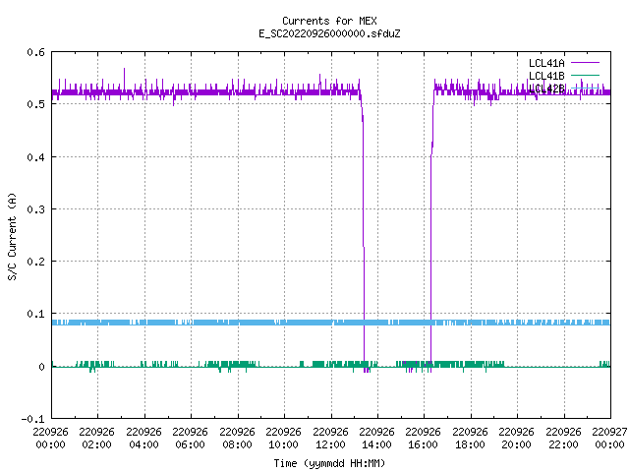The height and width of the screenshot is (472, 629).
Task: Click the chart title 'Currents for MEX'
Action: [329, 21]
